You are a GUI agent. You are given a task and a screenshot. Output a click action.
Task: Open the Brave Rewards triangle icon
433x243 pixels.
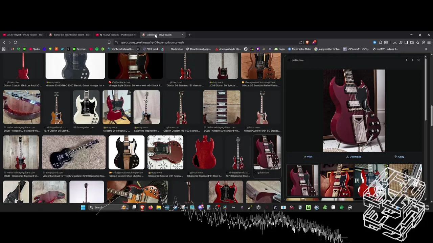314,43
